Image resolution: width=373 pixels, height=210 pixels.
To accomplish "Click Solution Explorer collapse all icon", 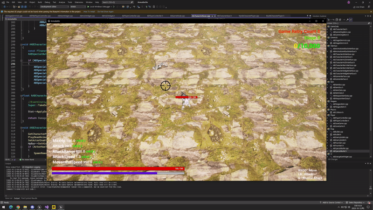I will 337,20.
